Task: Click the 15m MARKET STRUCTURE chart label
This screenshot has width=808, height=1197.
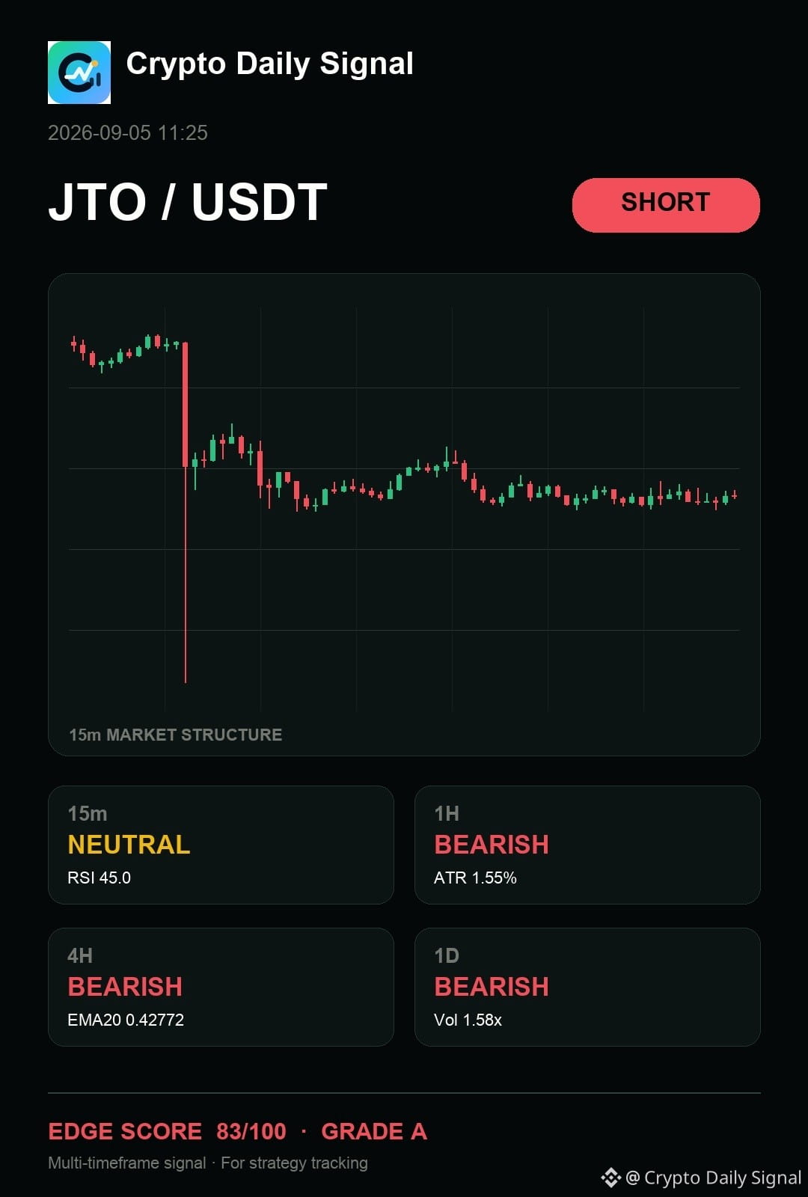Action: (176, 735)
